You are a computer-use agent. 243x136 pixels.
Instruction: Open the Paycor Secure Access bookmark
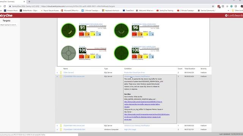50,11
